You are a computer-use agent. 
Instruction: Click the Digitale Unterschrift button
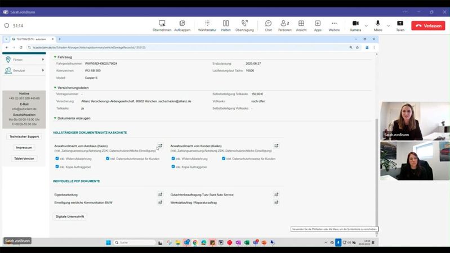70,216
